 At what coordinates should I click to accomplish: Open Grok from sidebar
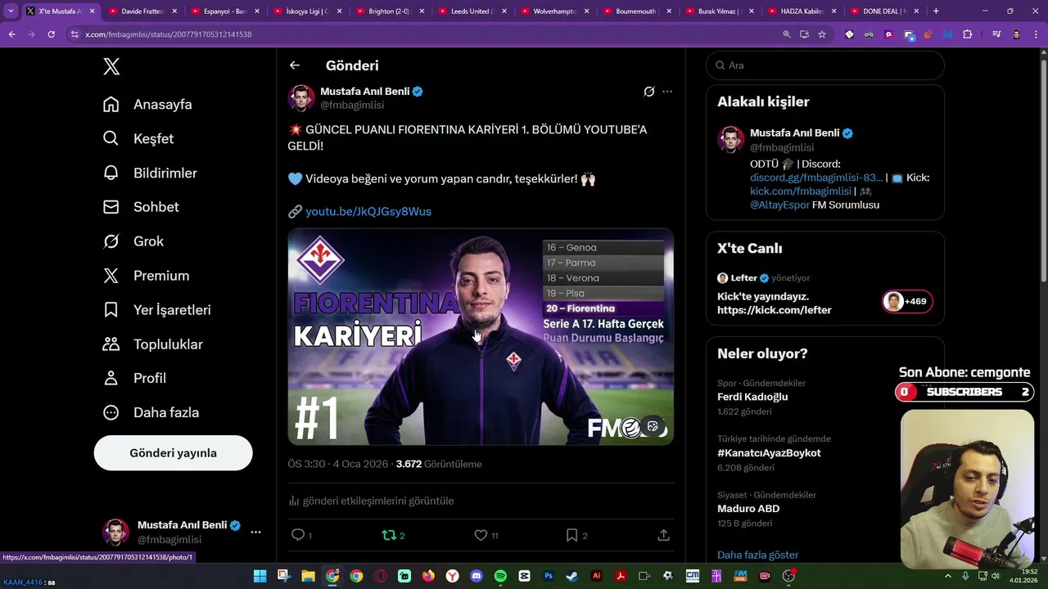coord(133,241)
